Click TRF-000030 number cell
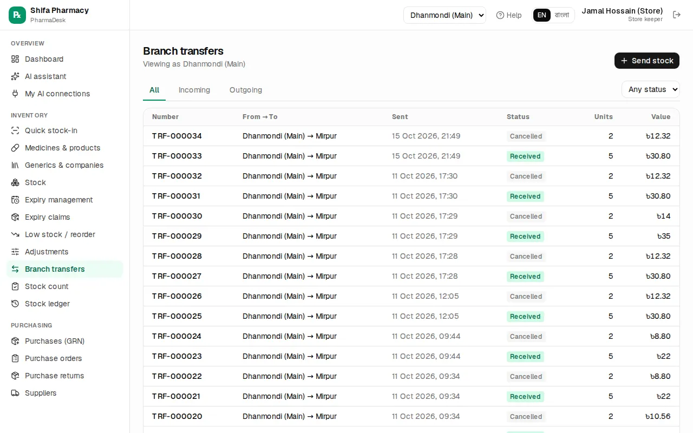Screen dimensions: 693x433 pos(177,216)
